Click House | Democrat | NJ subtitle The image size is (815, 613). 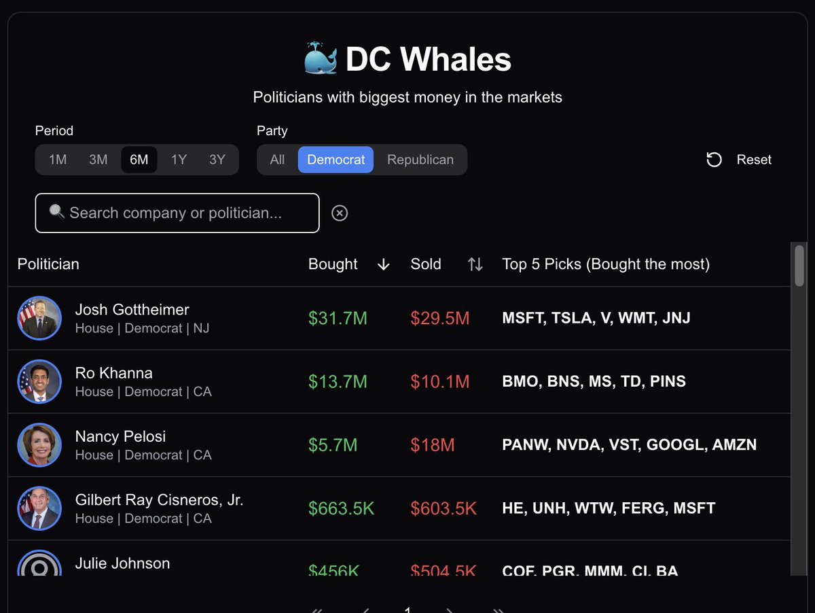(142, 328)
